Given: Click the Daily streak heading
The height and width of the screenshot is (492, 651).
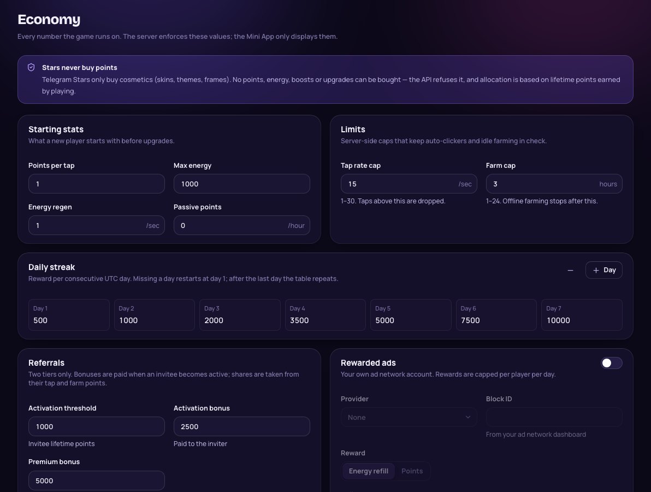Looking at the screenshot, I should 51,267.
